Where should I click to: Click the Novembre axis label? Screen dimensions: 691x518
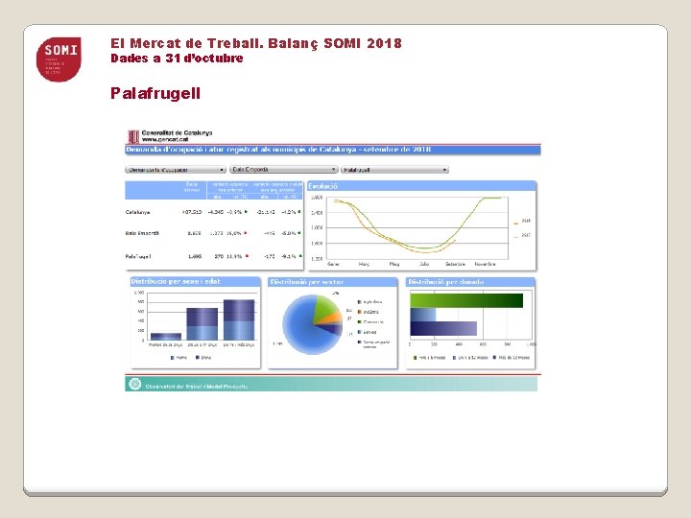pyautogui.click(x=486, y=265)
